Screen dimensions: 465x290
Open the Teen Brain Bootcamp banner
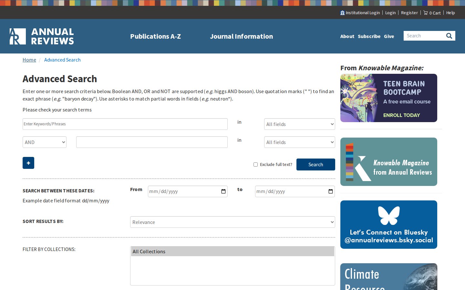coord(389,98)
